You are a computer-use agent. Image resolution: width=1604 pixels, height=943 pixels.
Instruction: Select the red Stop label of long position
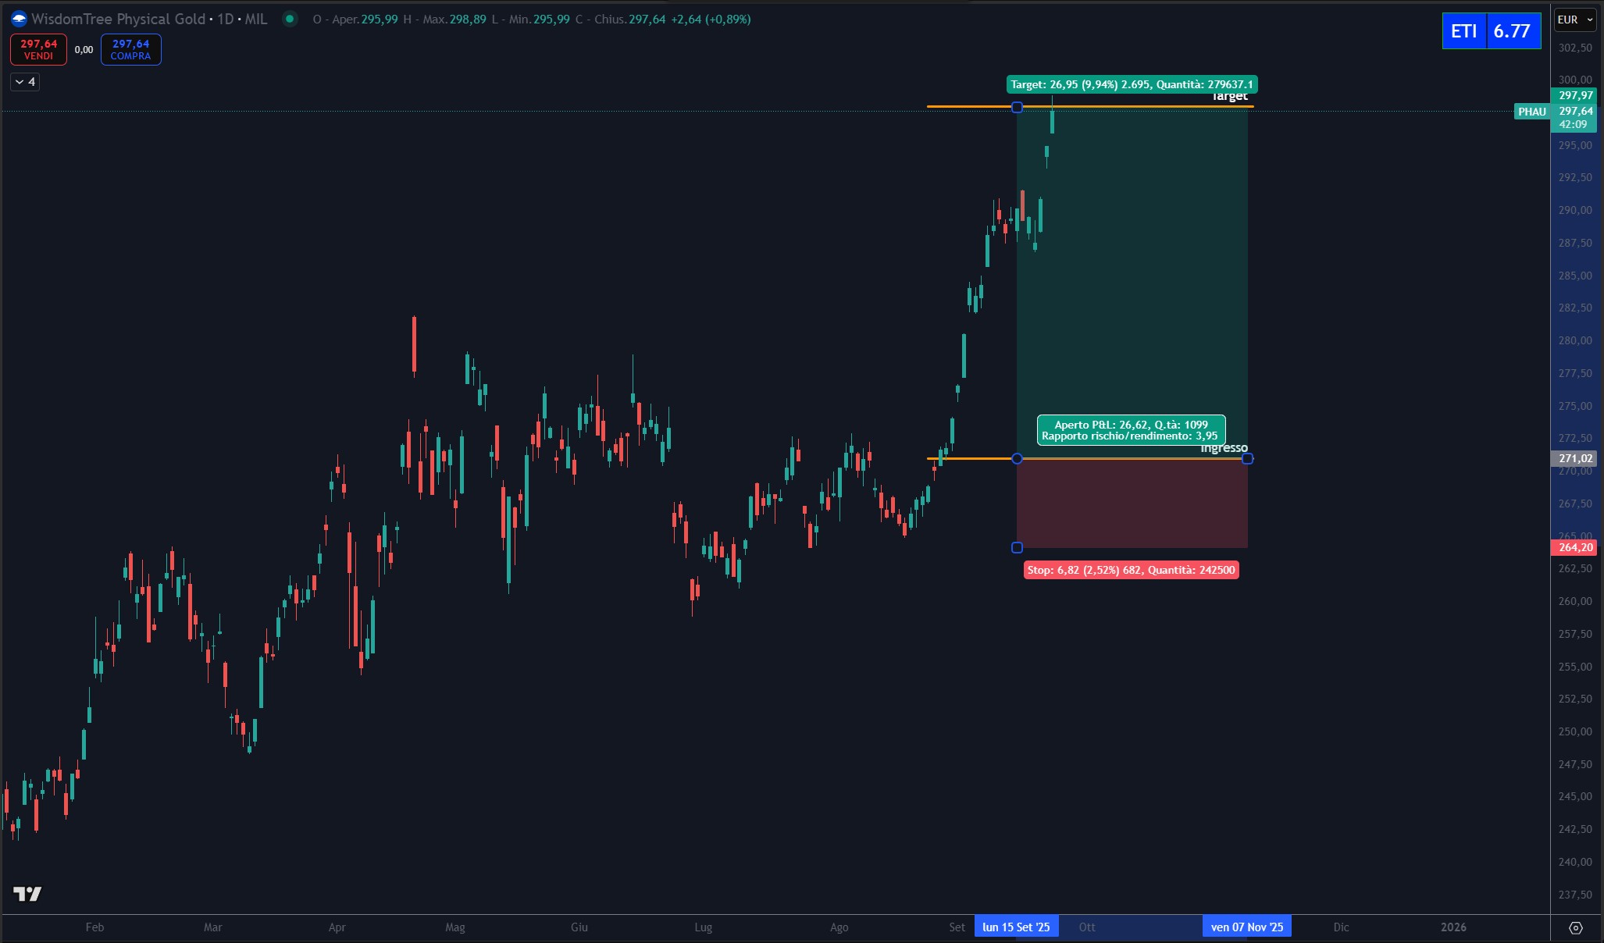pos(1131,570)
